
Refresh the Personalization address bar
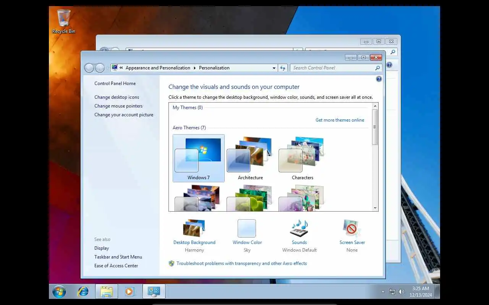tap(283, 68)
